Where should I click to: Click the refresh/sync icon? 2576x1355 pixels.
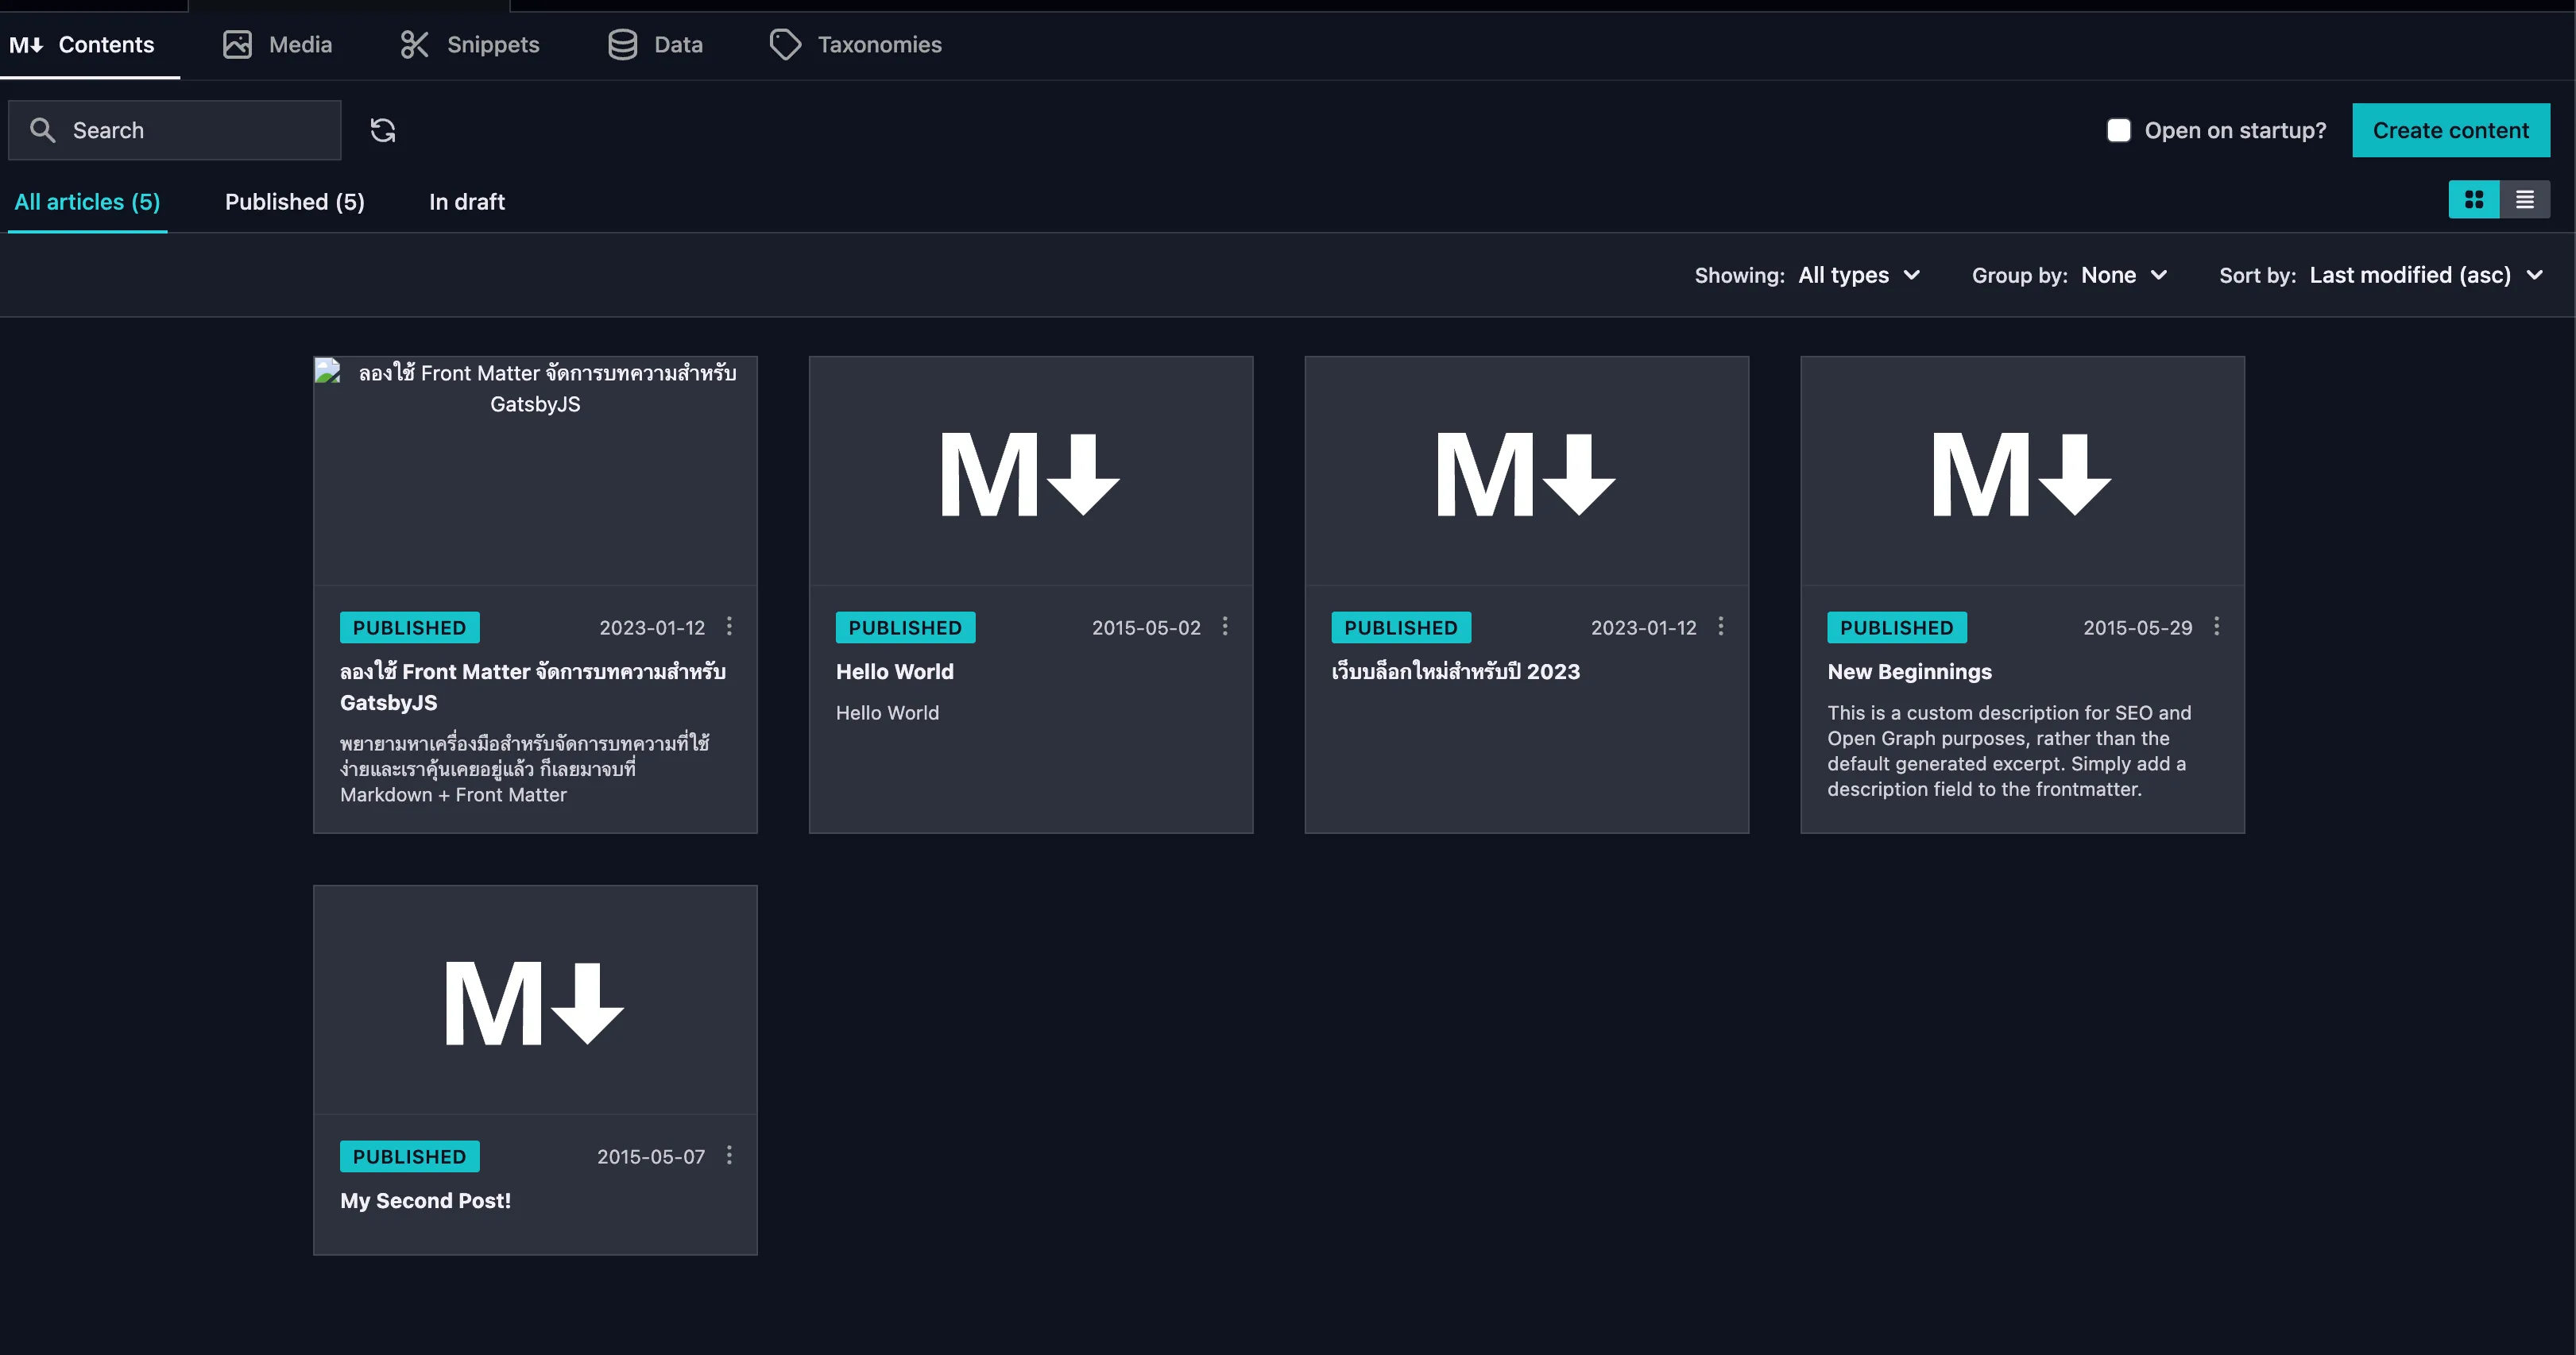pos(381,129)
